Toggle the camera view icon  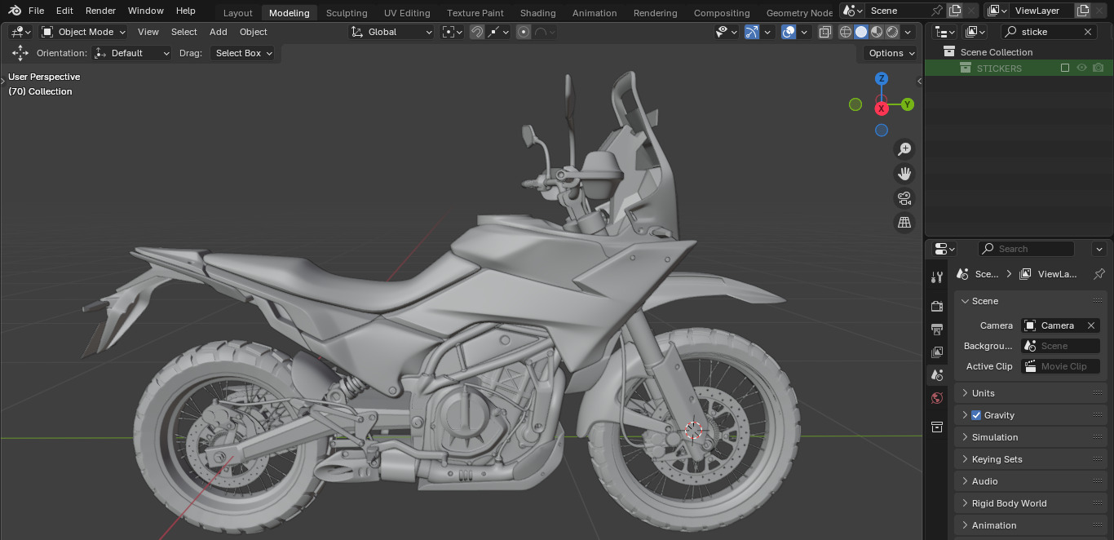[x=904, y=198]
